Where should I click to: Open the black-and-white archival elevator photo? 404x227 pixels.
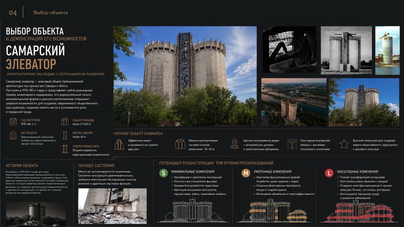pyautogui.click(x=346, y=50)
